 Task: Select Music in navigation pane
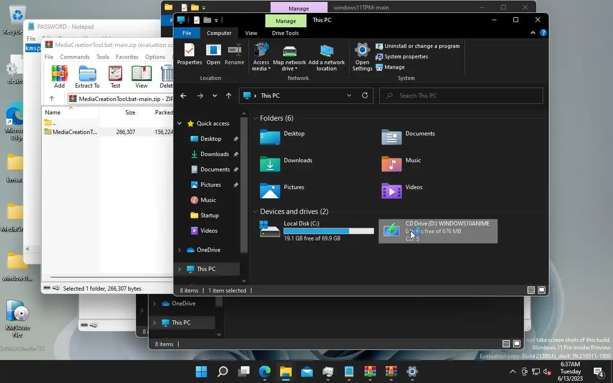click(208, 200)
